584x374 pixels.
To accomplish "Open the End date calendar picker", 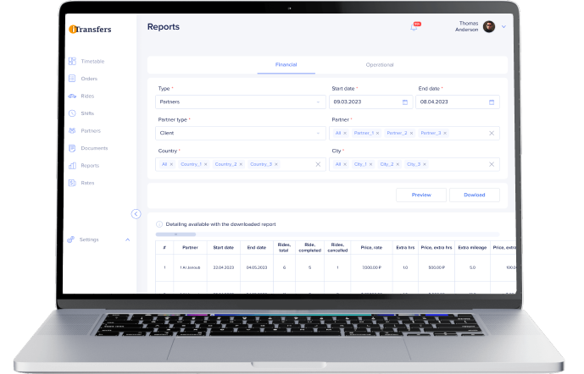I will tap(492, 102).
